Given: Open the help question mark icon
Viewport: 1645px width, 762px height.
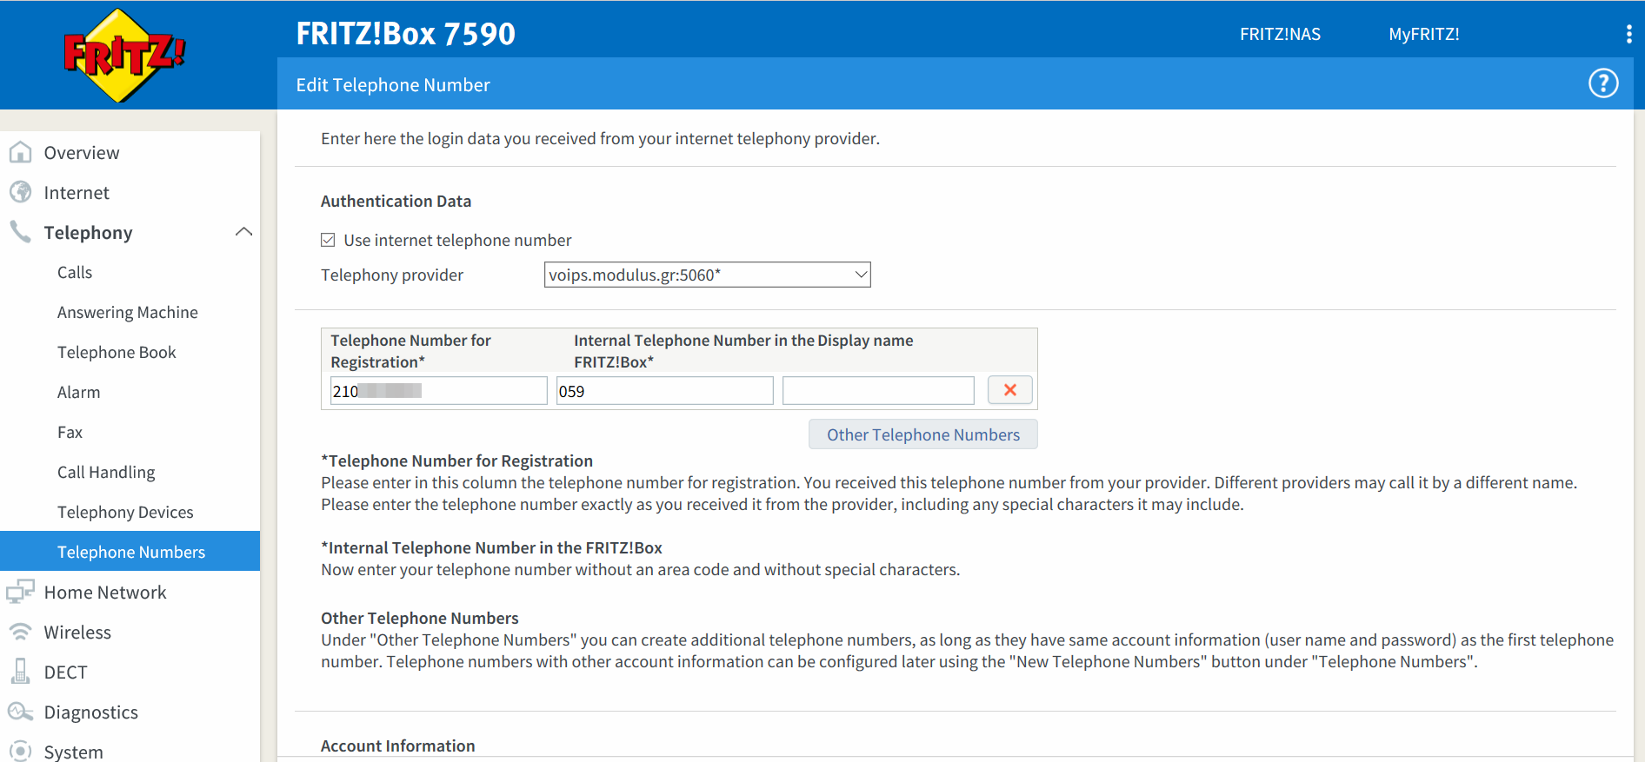Looking at the screenshot, I should click(x=1603, y=83).
